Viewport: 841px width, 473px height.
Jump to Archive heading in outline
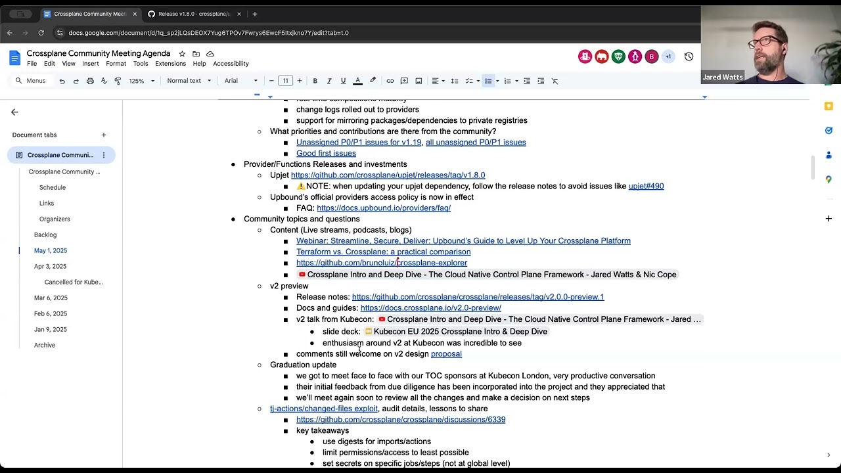(x=45, y=345)
